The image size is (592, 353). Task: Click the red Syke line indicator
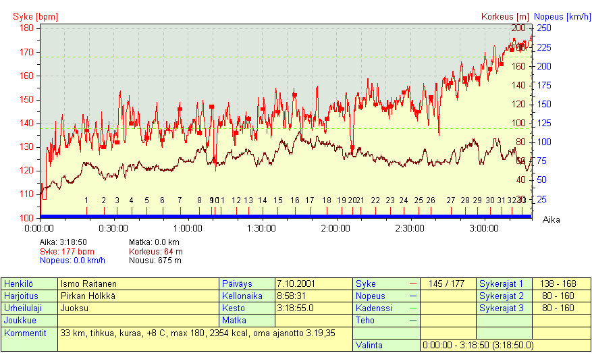pos(412,284)
